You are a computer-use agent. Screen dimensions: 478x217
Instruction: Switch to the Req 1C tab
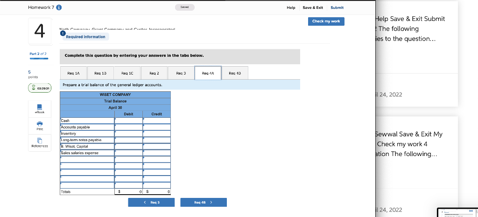point(127,73)
